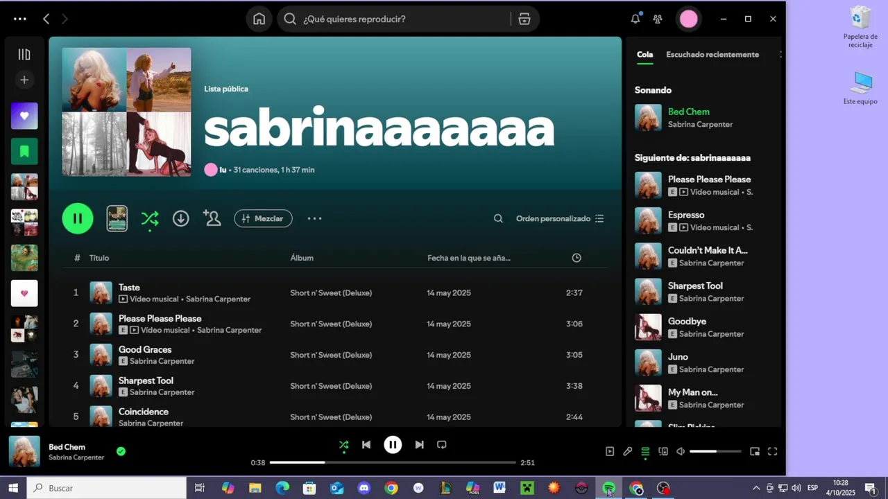Screen dimensions: 888x499
Task: Open now playing Bed Chem cover art
Action: [24, 451]
